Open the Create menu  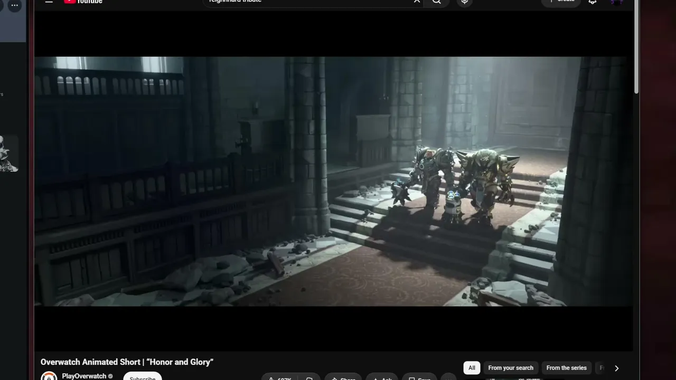561,2
